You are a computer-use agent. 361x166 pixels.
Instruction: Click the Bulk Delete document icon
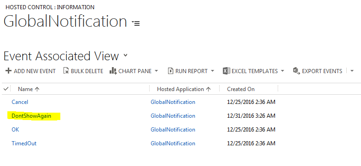(x=66, y=71)
